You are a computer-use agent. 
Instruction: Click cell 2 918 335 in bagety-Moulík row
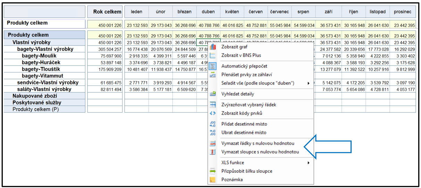tap(137, 56)
